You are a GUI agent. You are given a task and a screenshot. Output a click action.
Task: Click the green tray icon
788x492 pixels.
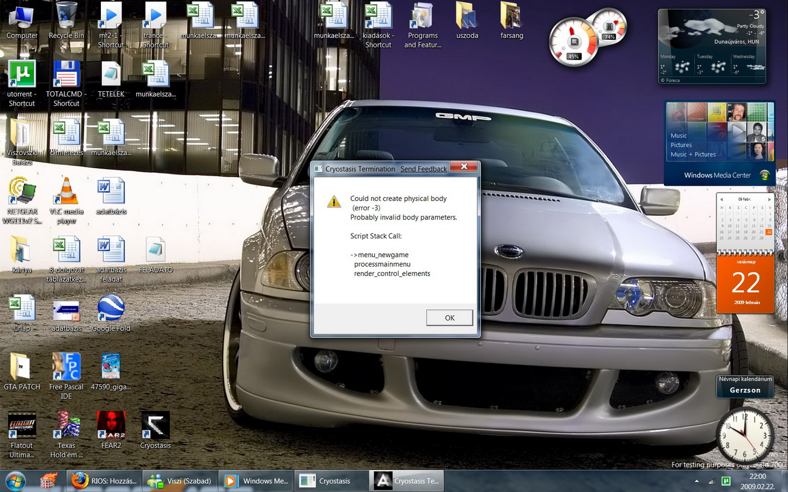tap(726, 481)
